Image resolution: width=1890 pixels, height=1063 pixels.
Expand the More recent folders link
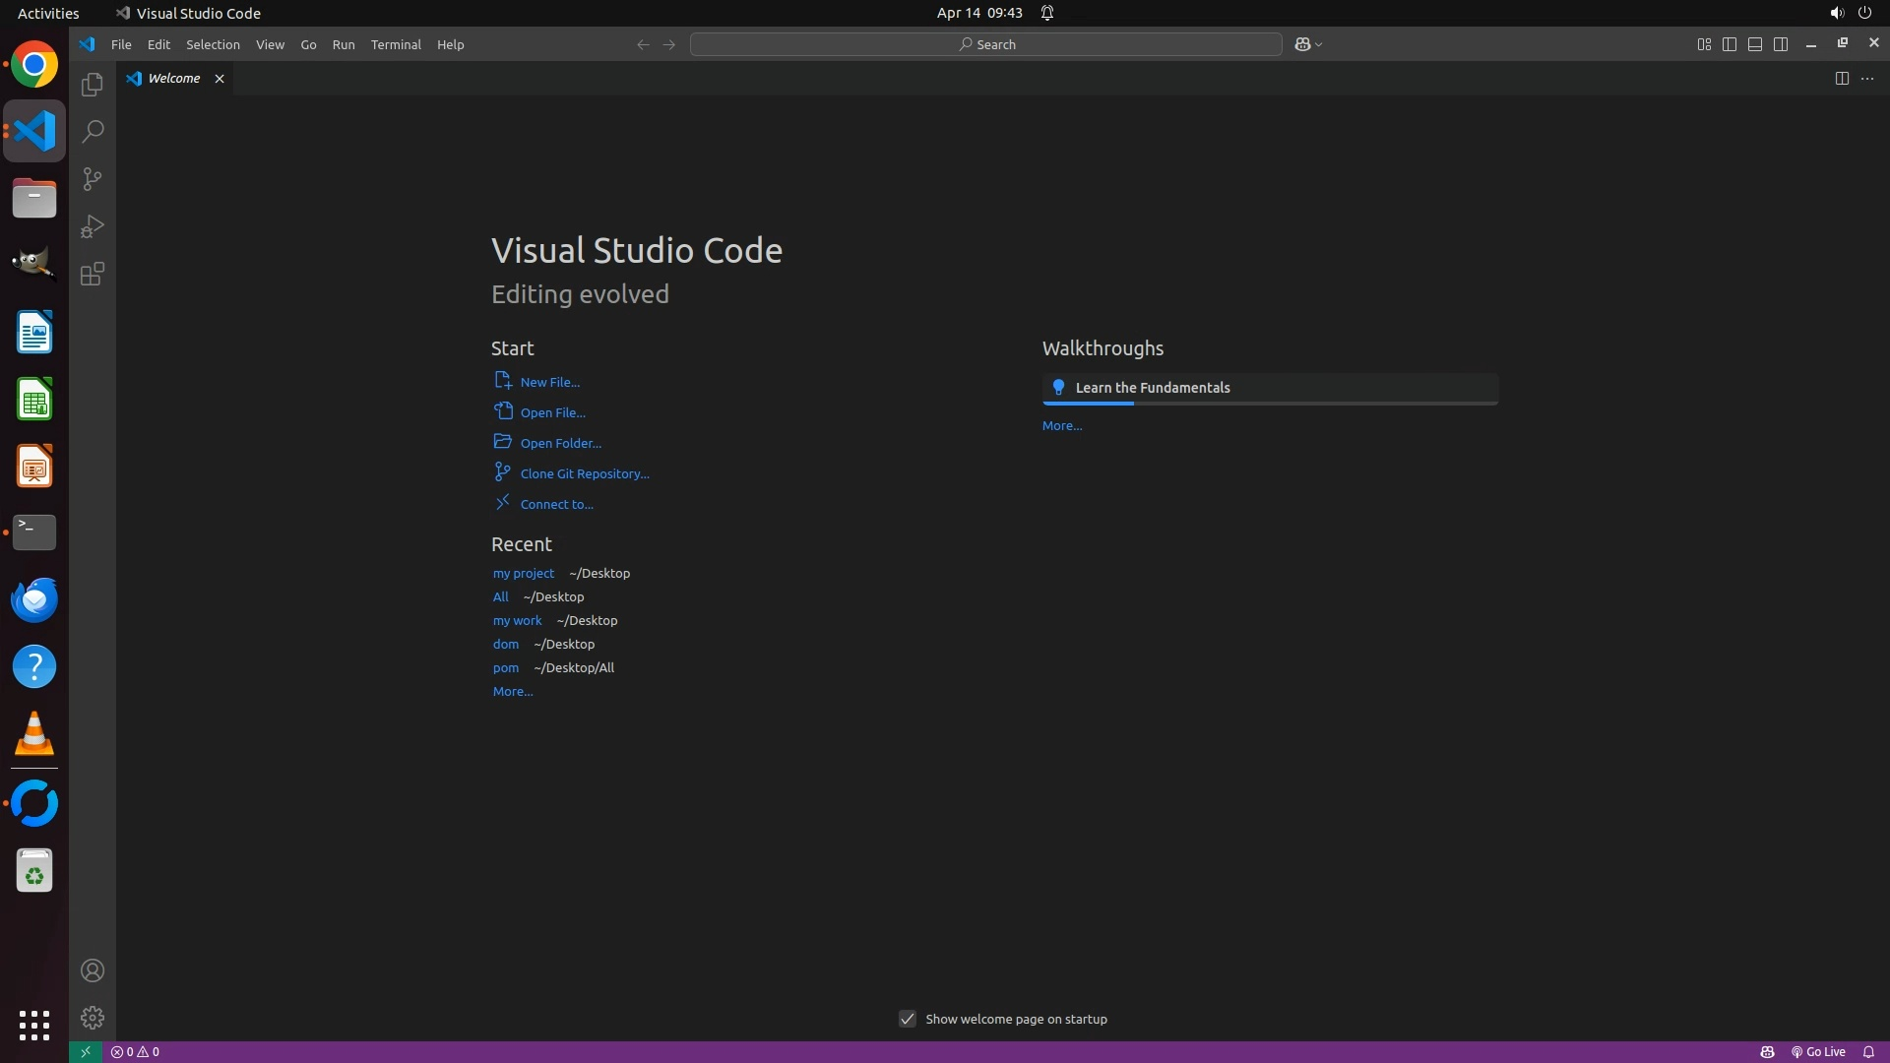pos(513,692)
